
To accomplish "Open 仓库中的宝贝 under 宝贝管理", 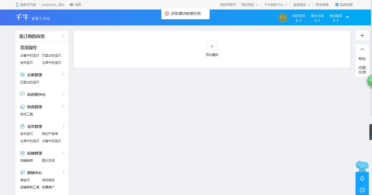I will point(30,141).
